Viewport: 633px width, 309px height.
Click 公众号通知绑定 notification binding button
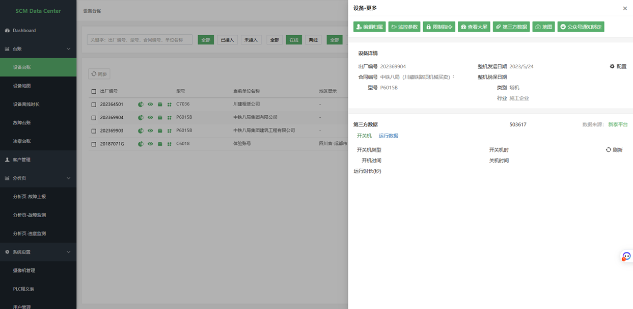click(x=580, y=27)
